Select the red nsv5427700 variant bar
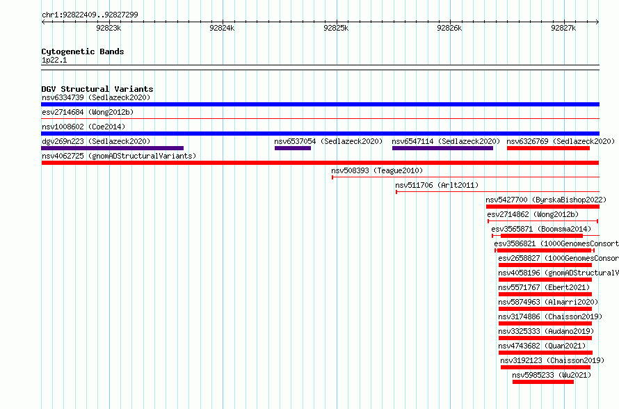The height and width of the screenshot is (409, 619). coord(542,207)
